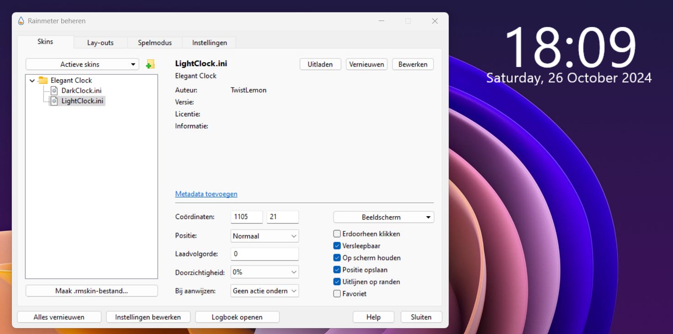This screenshot has width=673, height=334.
Task: Open the Help button
Action: point(373,317)
